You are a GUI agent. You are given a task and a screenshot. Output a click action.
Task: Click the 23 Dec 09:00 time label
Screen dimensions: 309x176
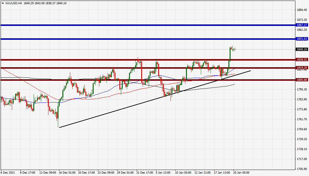[x=106, y=173]
